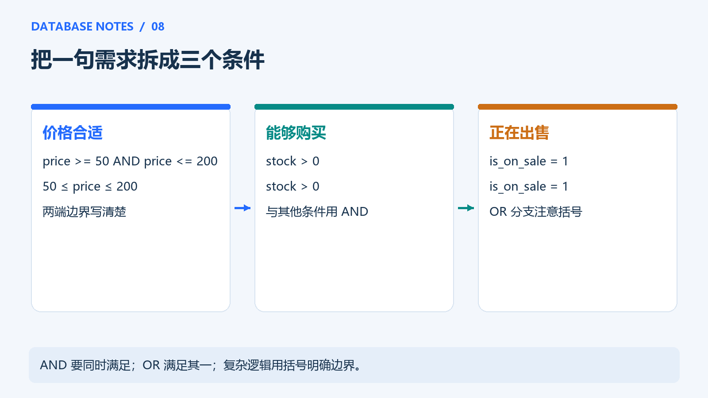708x398 pixels.
Task: Click the line 与其他条件用 AND
Action: (317, 212)
